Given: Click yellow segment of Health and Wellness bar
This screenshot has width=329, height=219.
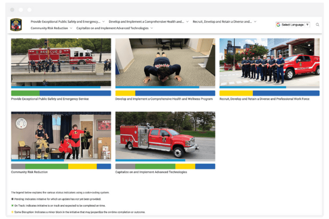Looking at the screenshot, I should pyautogui.click(x=125, y=93).
